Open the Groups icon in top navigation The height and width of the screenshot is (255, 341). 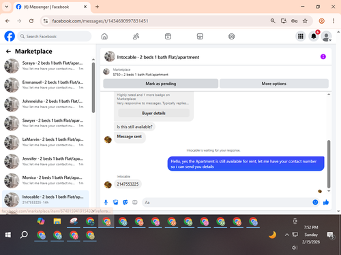pyautogui.click(x=231, y=36)
